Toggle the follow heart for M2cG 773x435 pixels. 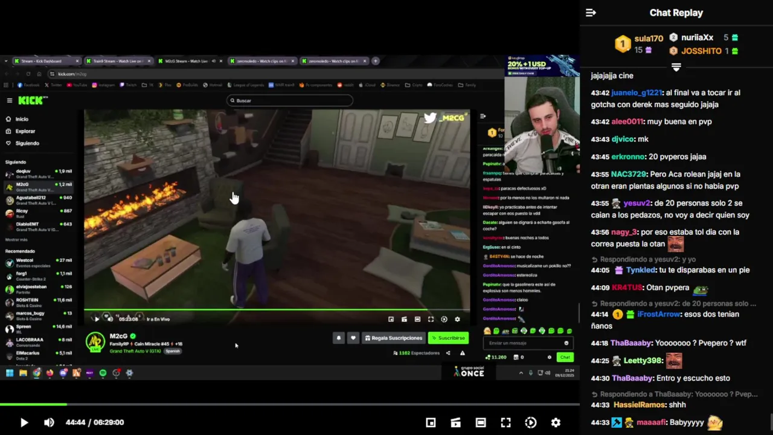point(353,338)
